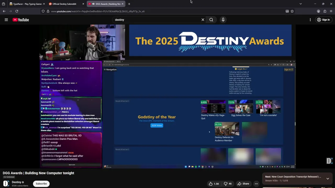The height and width of the screenshot is (188, 335).
Task: Click the Godstiny of the Year heading
Action: pyautogui.click(x=157, y=117)
